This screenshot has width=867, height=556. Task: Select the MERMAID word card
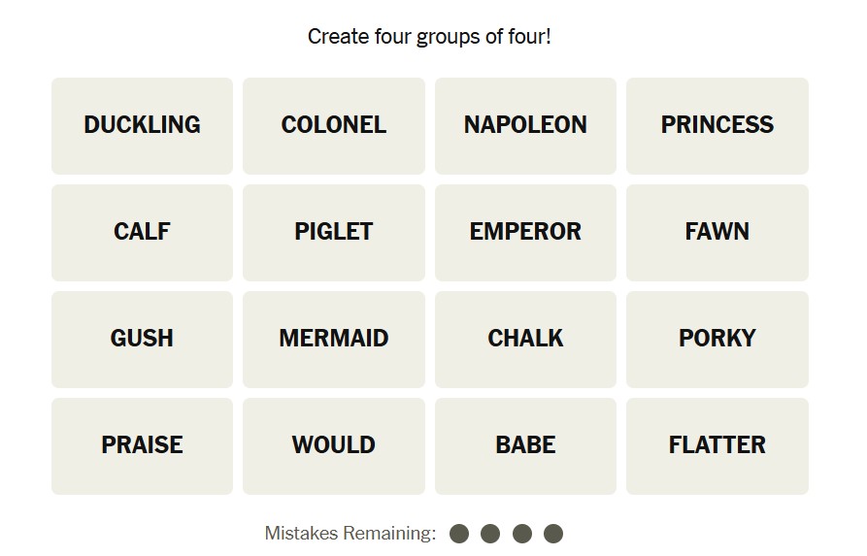[334, 339]
